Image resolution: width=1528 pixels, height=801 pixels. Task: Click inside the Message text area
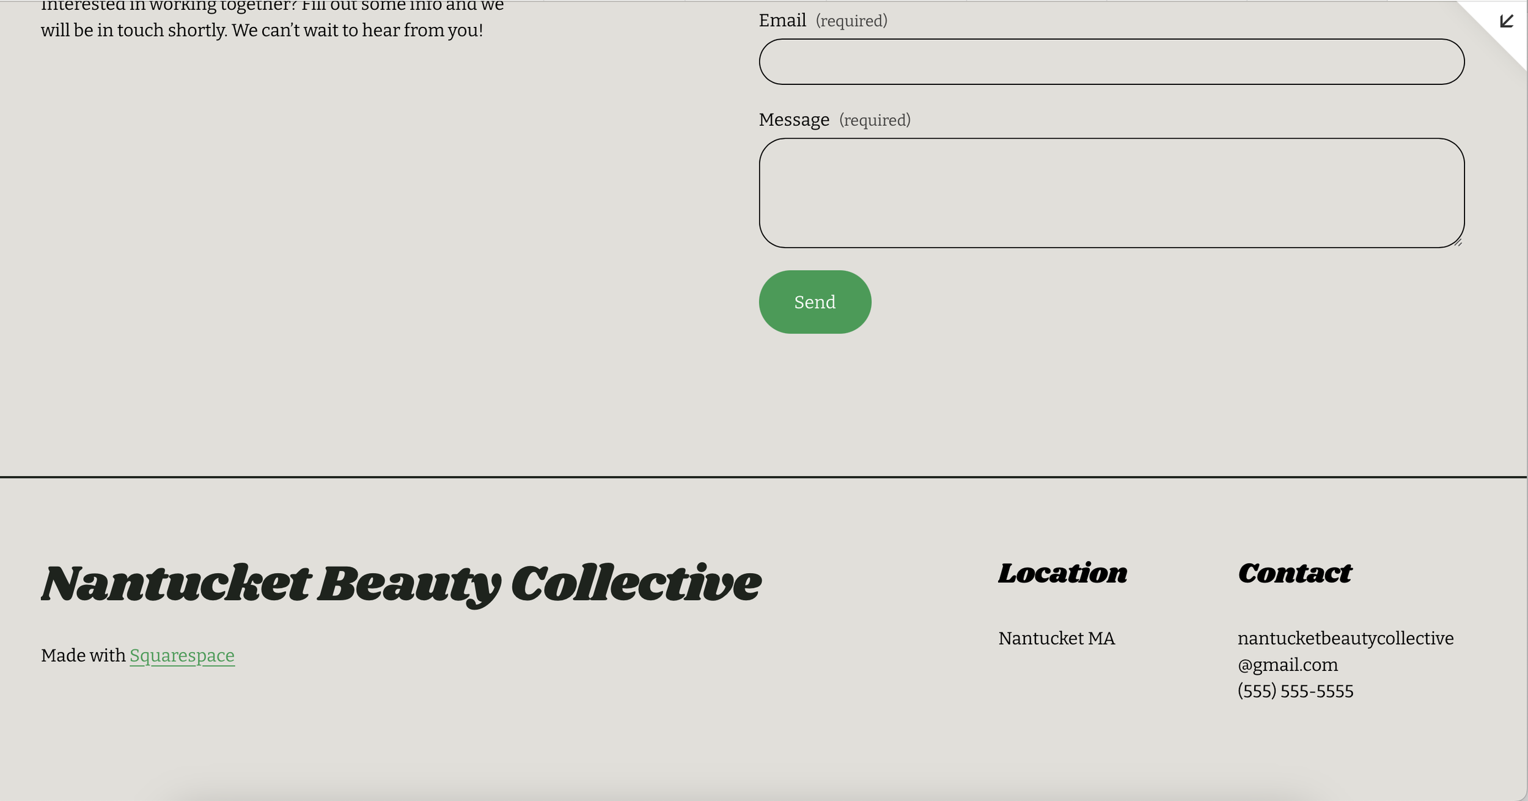pos(1111,192)
